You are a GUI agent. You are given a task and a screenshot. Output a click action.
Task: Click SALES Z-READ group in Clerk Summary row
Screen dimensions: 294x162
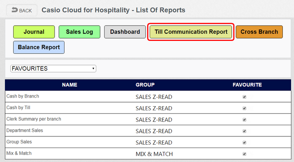[154, 120]
